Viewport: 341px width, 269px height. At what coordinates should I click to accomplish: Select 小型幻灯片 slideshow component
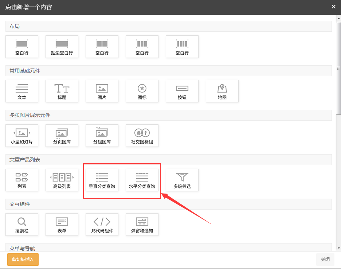pos(22,136)
